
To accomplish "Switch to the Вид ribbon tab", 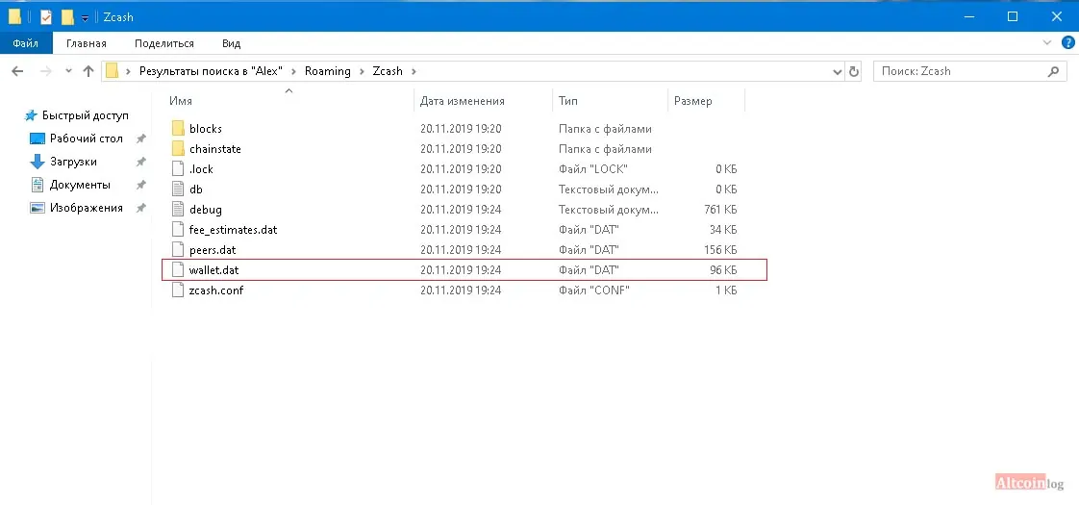I will 231,43.
